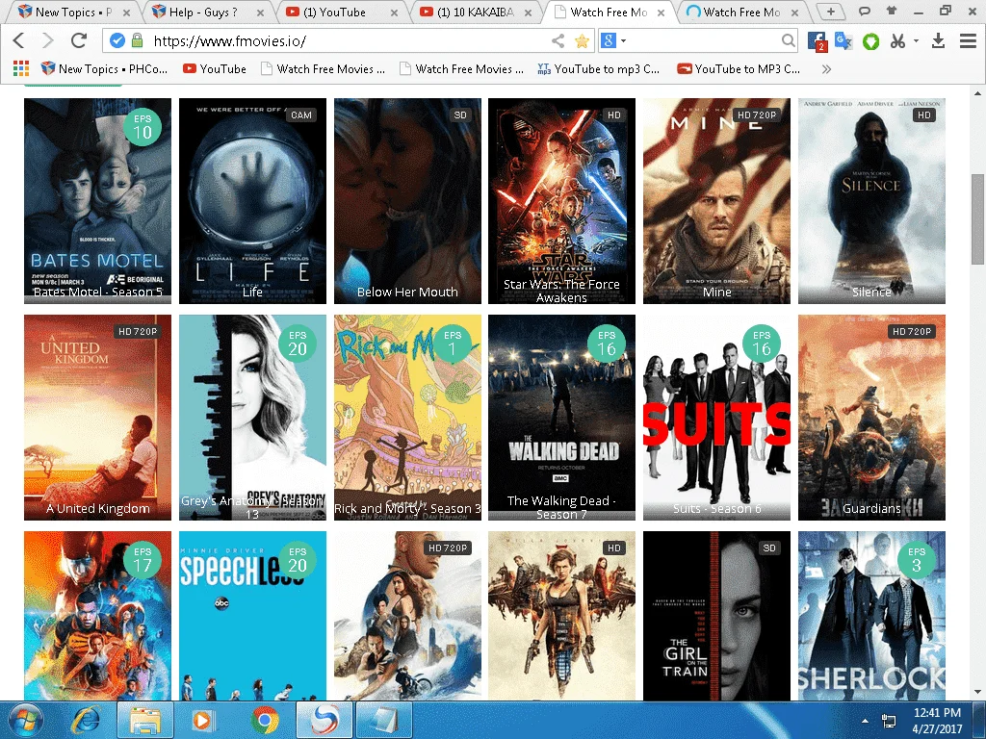This screenshot has height=739, width=986.
Task: Expand the scissors tool dropdown arrow
Action: 916,40
